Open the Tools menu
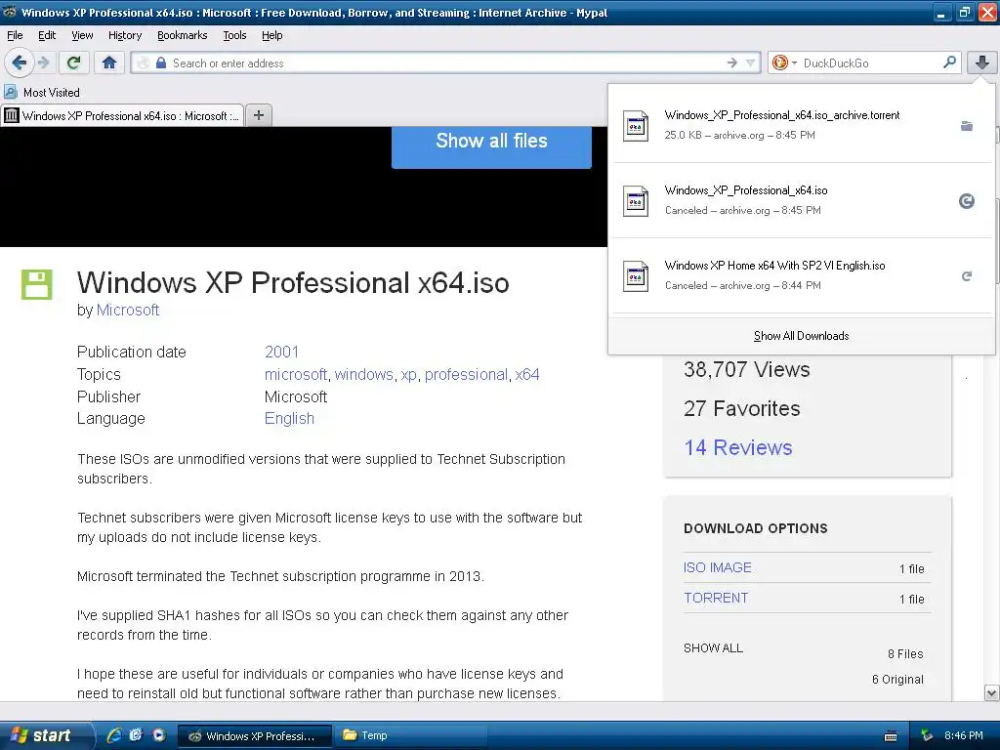Image resolution: width=1000 pixels, height=750 pixels. tap(234, 36)
